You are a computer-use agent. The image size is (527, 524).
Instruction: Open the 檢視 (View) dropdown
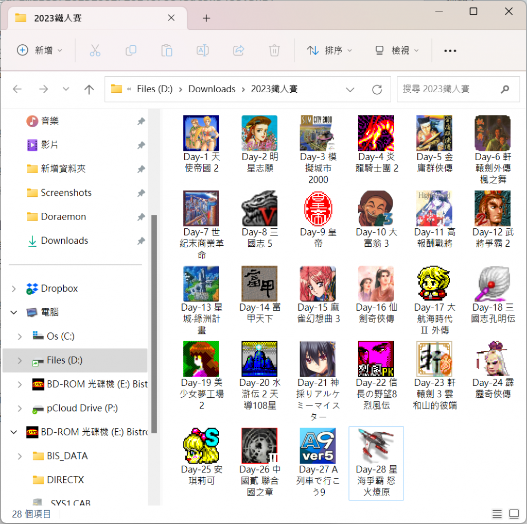(x=397, y=50)
